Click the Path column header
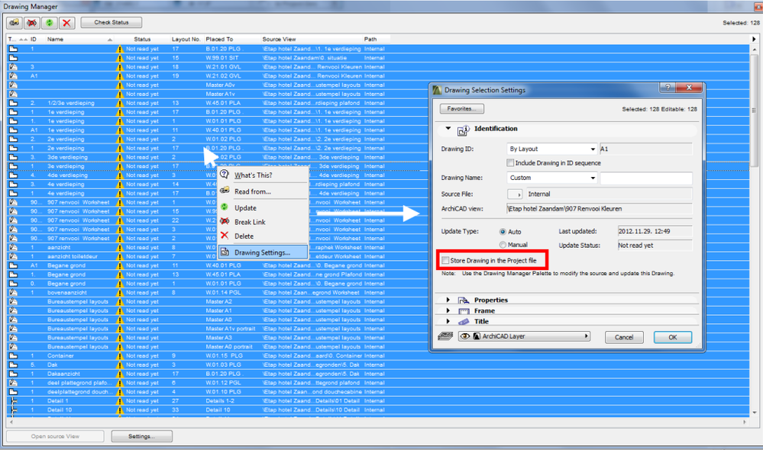 point(370,40)
